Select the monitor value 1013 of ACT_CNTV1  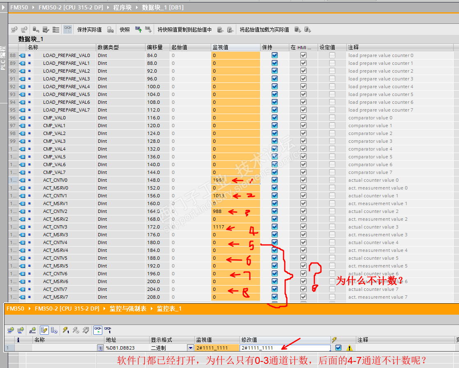[x=218, y=196]
